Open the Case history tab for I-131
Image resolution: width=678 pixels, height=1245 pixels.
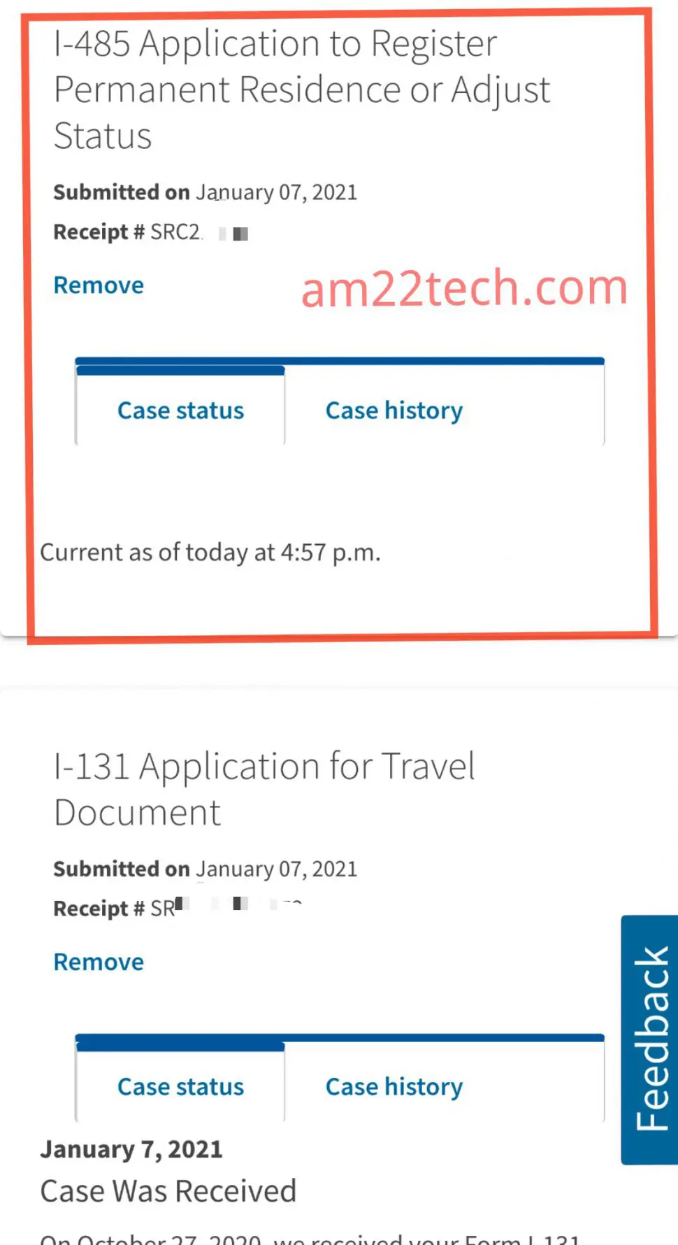394,1086
